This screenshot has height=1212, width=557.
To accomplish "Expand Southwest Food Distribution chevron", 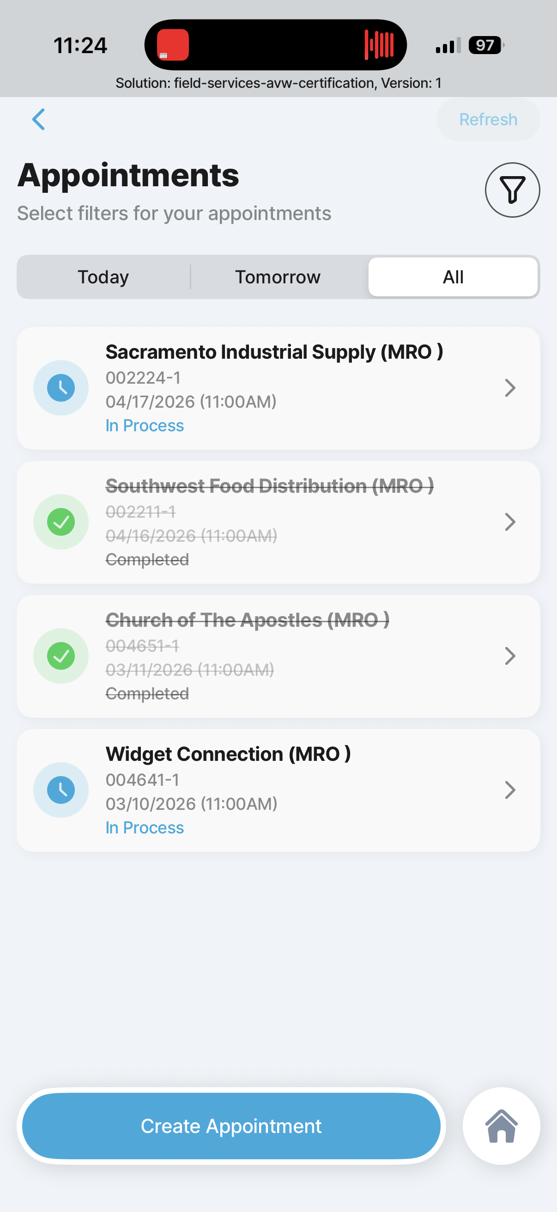I will 510,522.
